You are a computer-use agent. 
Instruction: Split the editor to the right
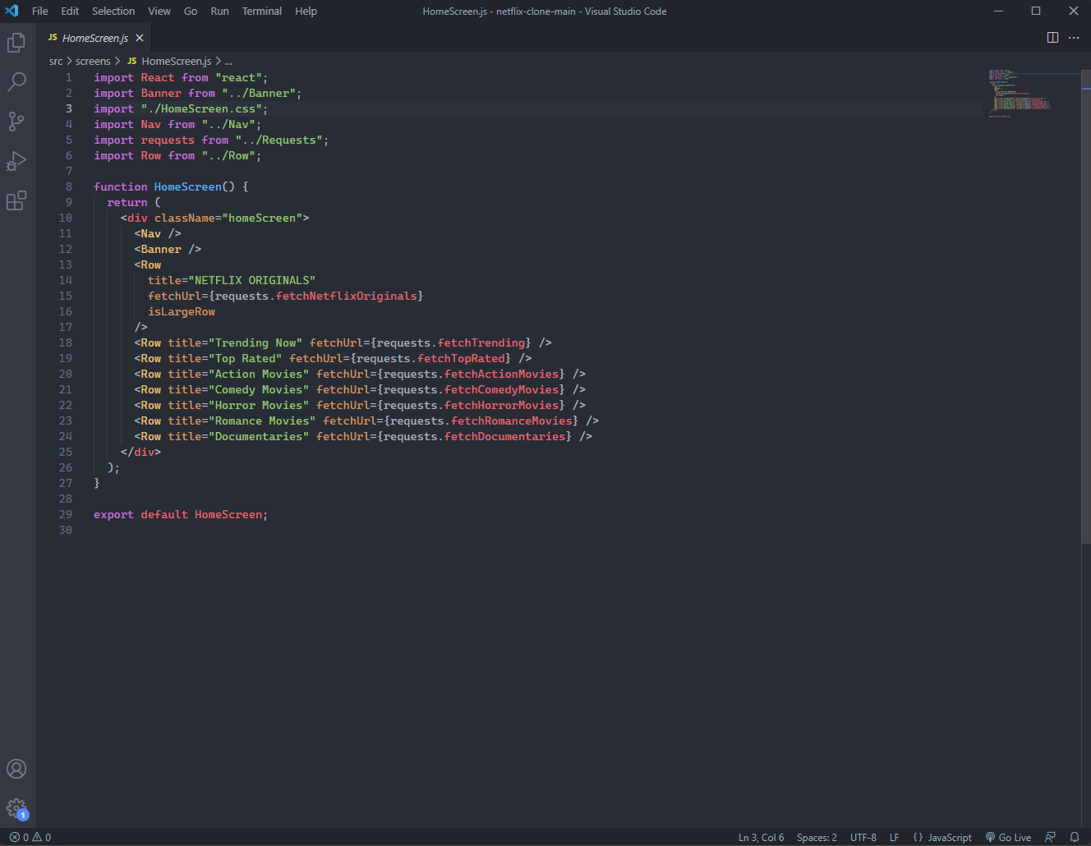tap(1052, 38)
